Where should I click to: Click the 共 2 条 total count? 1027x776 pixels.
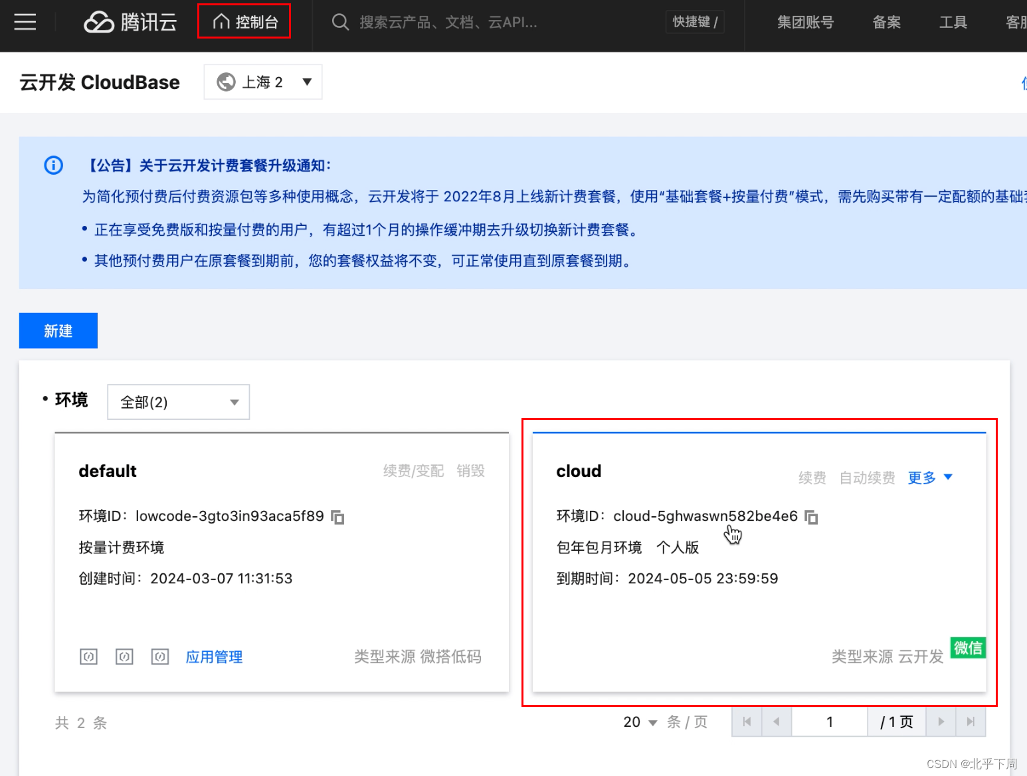click(81, 723)
